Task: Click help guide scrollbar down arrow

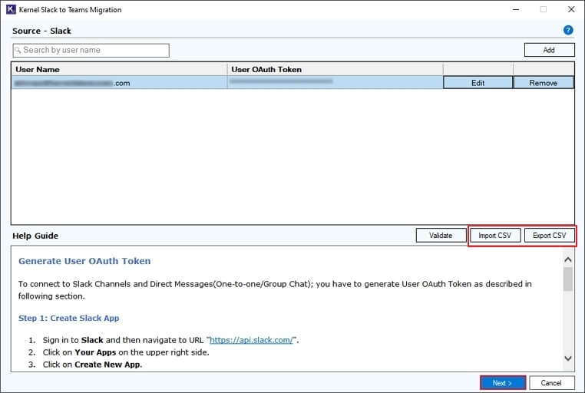Action: coord(568,358)
